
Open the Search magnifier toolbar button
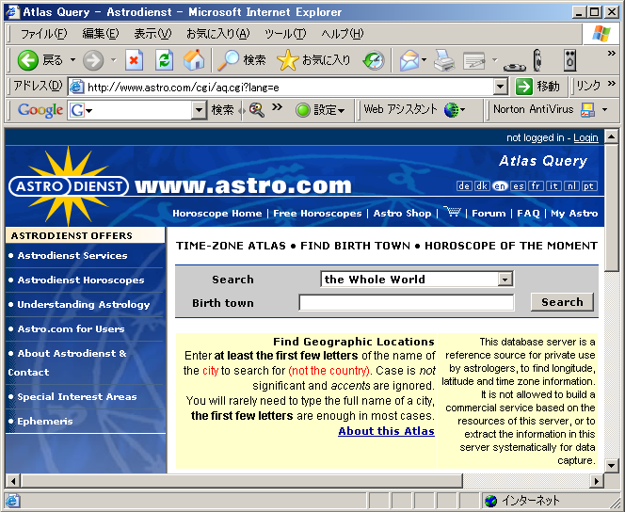tap(241, 60)
